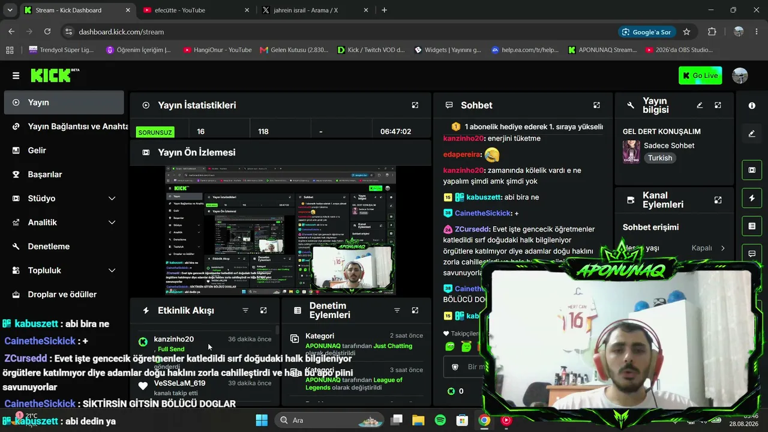Screen dimensions: 768x432
Task: Open the Topluluk sidebar item
Action: click(x=64, y=270)
